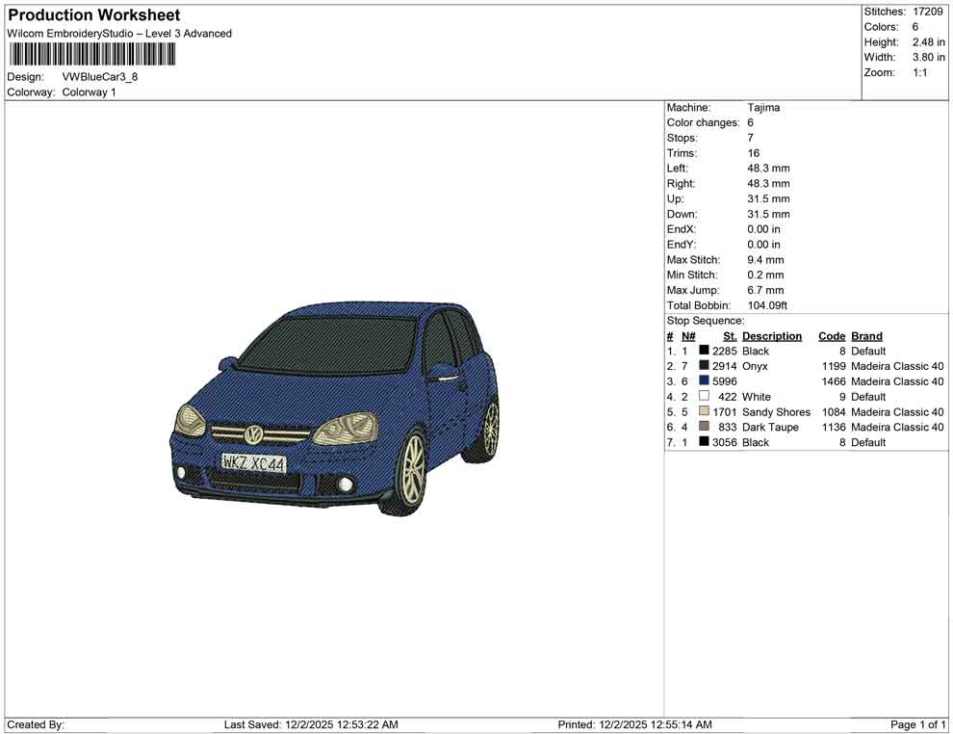This screenshot has height=734, width=953.
Task: Click the Brand column header
Action: (866, 336)
